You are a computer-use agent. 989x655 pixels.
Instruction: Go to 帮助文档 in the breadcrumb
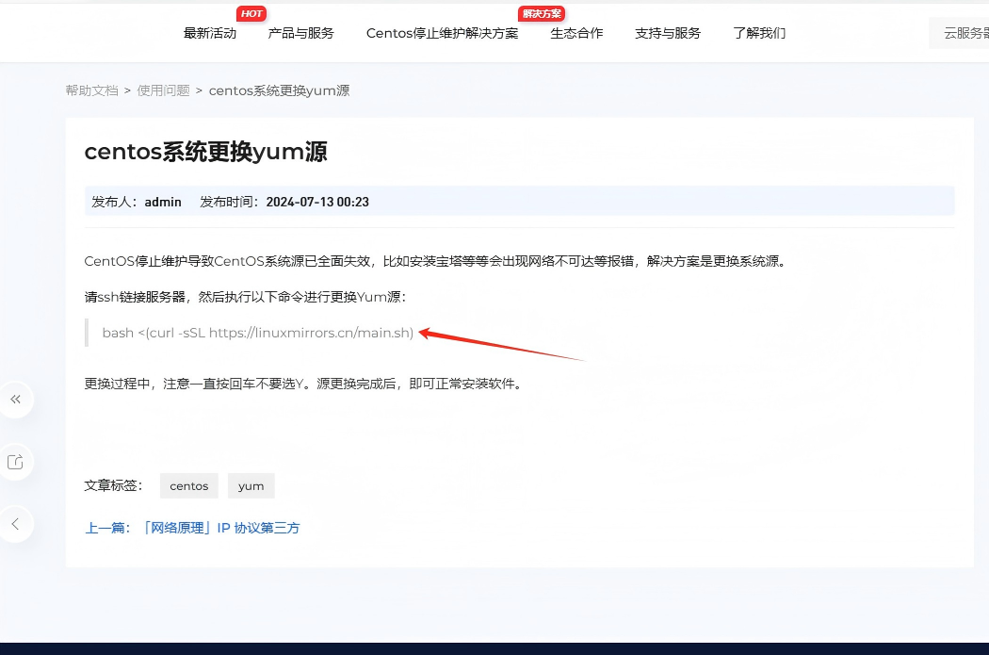click(x=91, y=90)
